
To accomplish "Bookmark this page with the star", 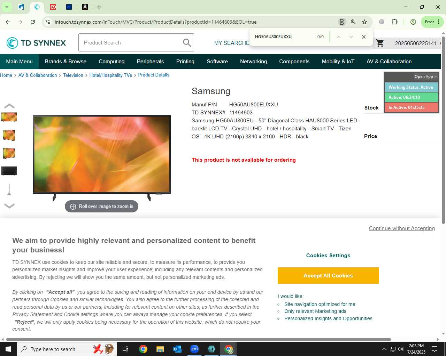I will [364, 22].
